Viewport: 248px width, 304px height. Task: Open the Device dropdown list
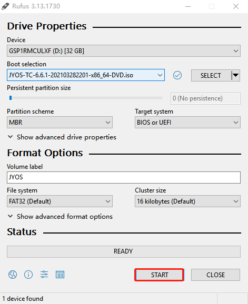click(x=124, y=51)
